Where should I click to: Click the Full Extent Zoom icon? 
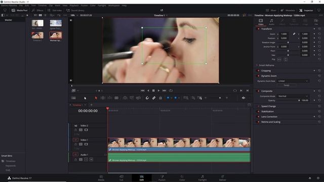[186, 98]
